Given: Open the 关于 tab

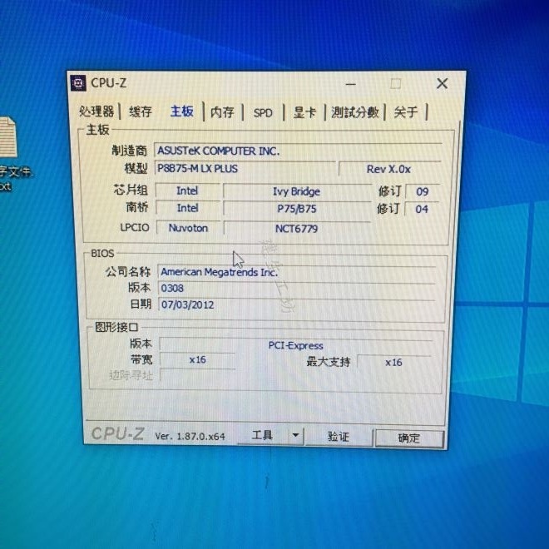Looking at the screenshot, I should (405, 112).
